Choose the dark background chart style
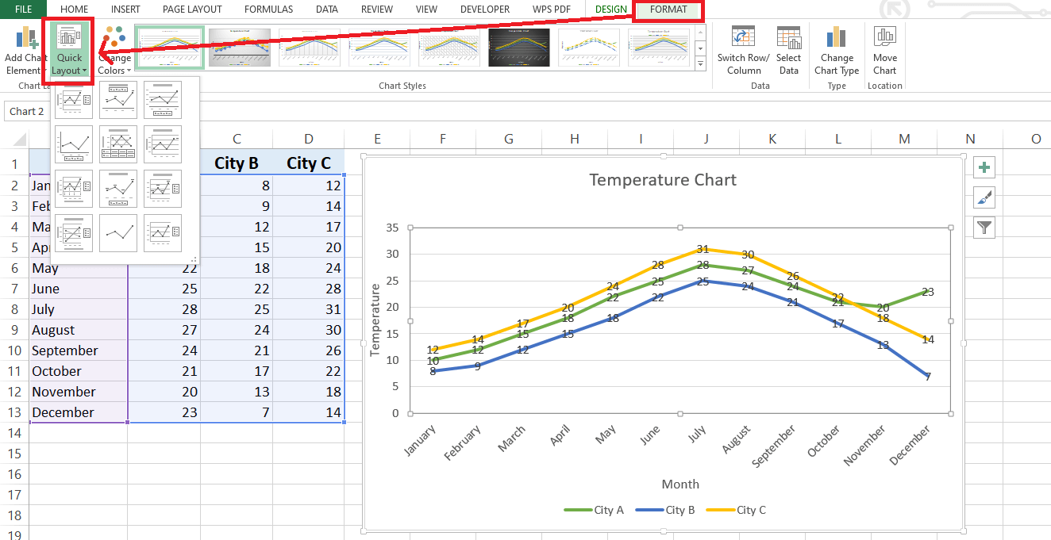 coord(518,47)
